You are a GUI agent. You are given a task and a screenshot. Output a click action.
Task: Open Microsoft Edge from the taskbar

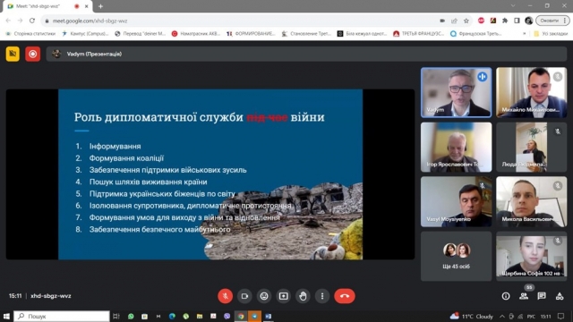(172, 316)
